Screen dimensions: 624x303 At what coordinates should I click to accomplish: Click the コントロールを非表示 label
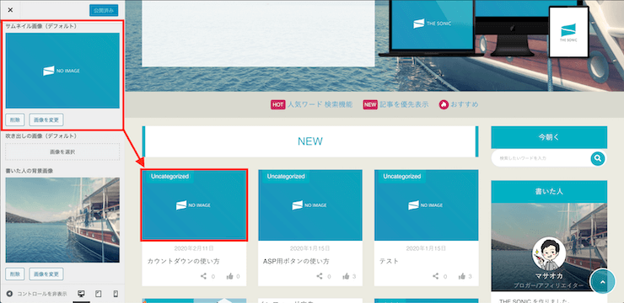point(42,295)
